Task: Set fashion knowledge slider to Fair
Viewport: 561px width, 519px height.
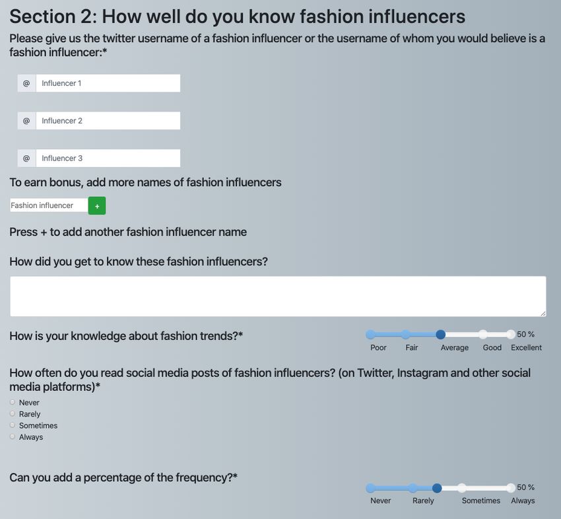Action: pyautogui.click(x=405, y=334)
